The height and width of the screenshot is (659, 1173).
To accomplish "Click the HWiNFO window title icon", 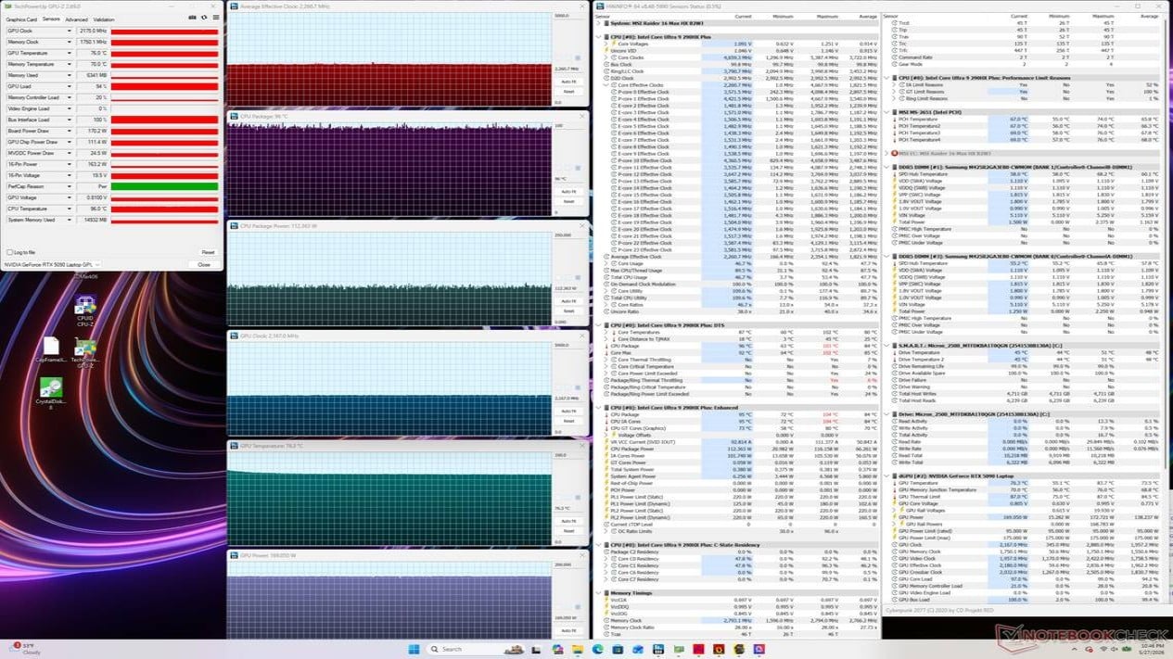I will 600,6.
